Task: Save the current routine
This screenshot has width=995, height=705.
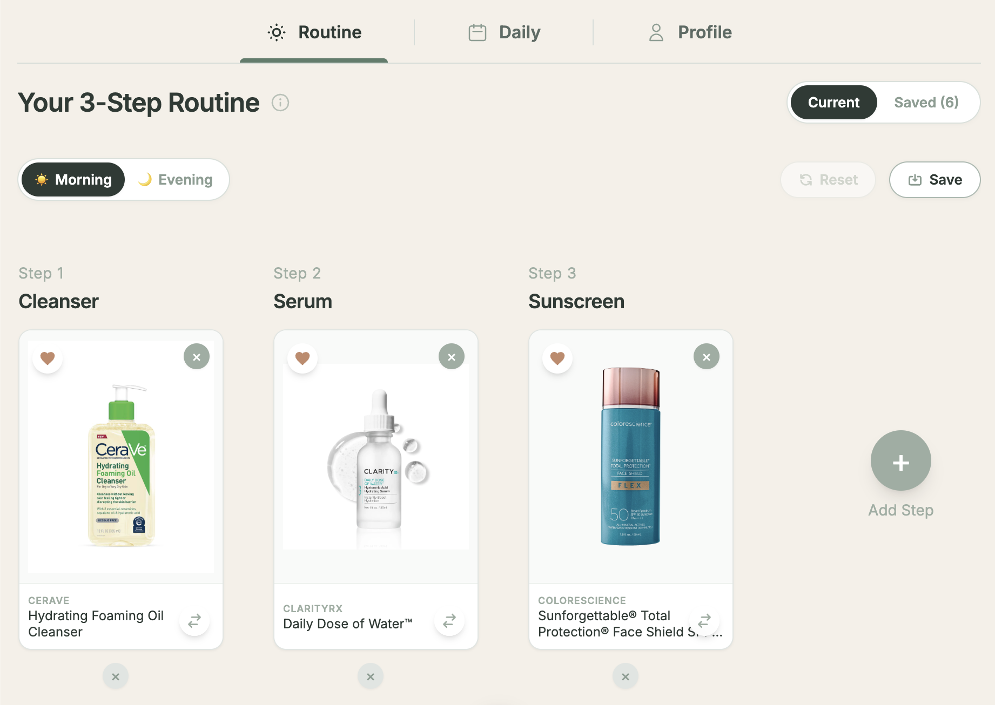Action: (935, 179)
